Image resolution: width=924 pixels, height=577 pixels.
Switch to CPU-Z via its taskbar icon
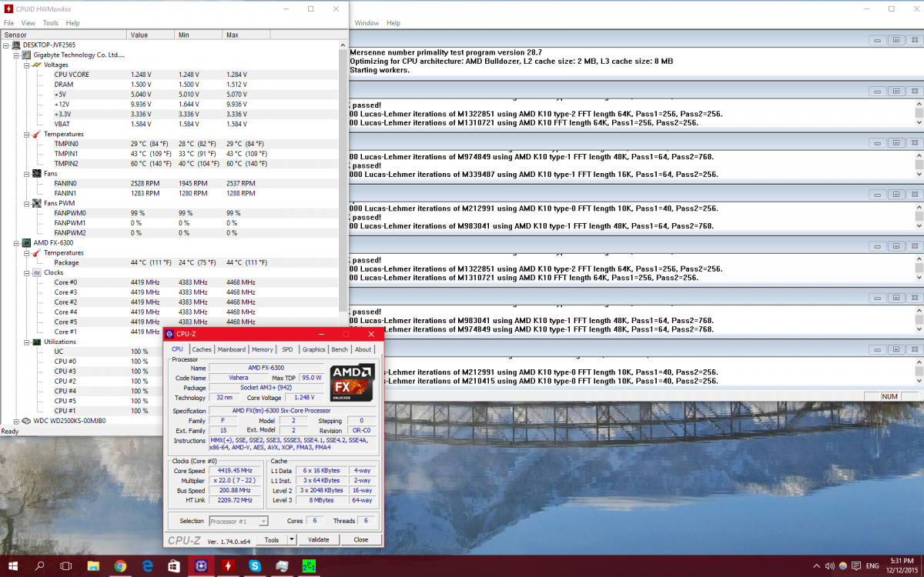coord(201,566)
